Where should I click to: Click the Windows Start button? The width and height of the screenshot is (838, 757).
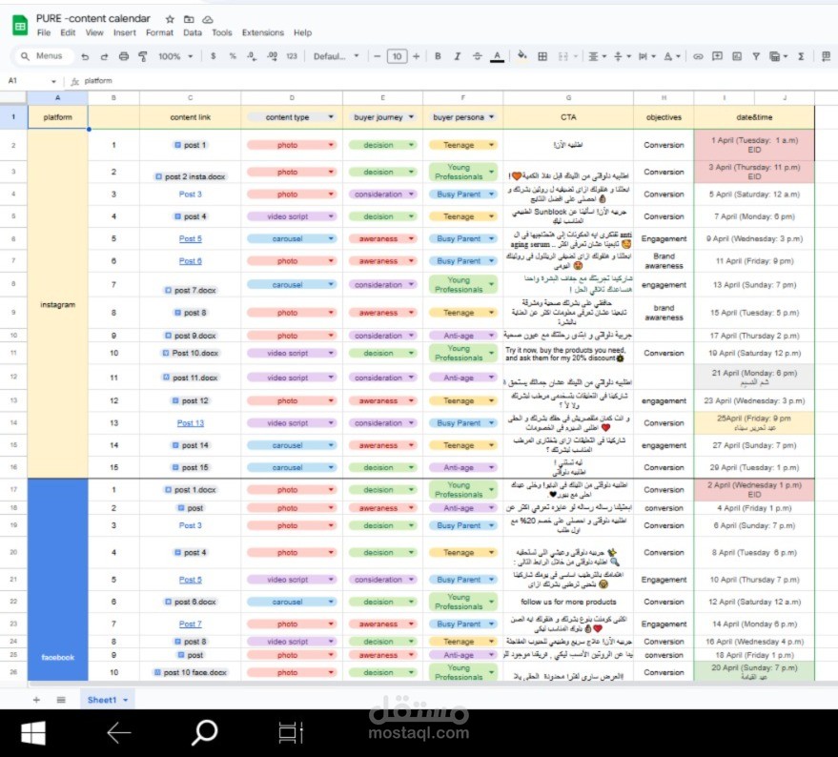pyautogui.click(x=33, y=732)
